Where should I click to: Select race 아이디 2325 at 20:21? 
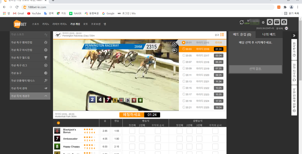[203, 107]
